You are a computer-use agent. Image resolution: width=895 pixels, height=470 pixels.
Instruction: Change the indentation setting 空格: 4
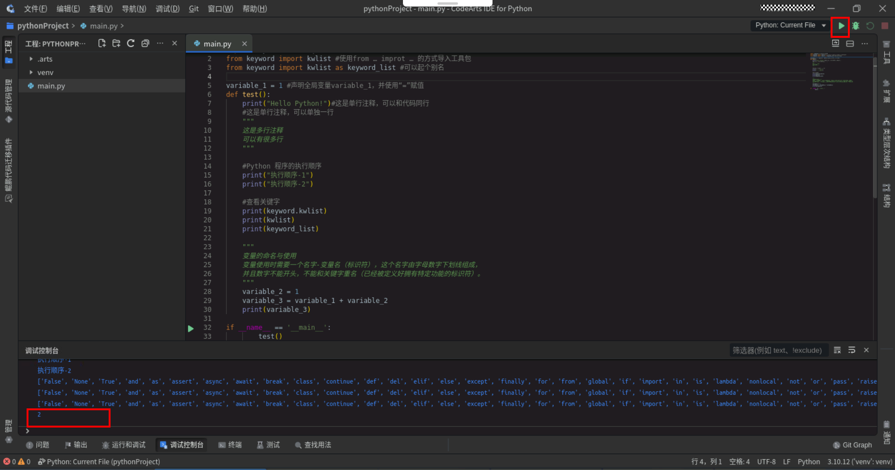click(739, 462)
